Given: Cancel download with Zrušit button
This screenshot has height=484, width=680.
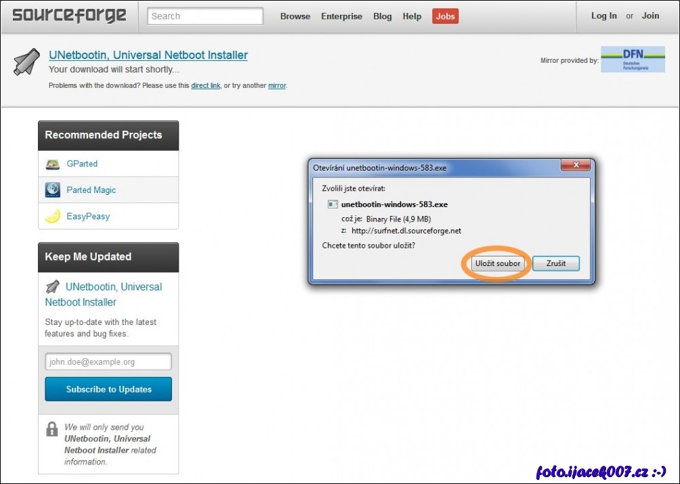Looking at the screenshot, I should coord(555,263).
